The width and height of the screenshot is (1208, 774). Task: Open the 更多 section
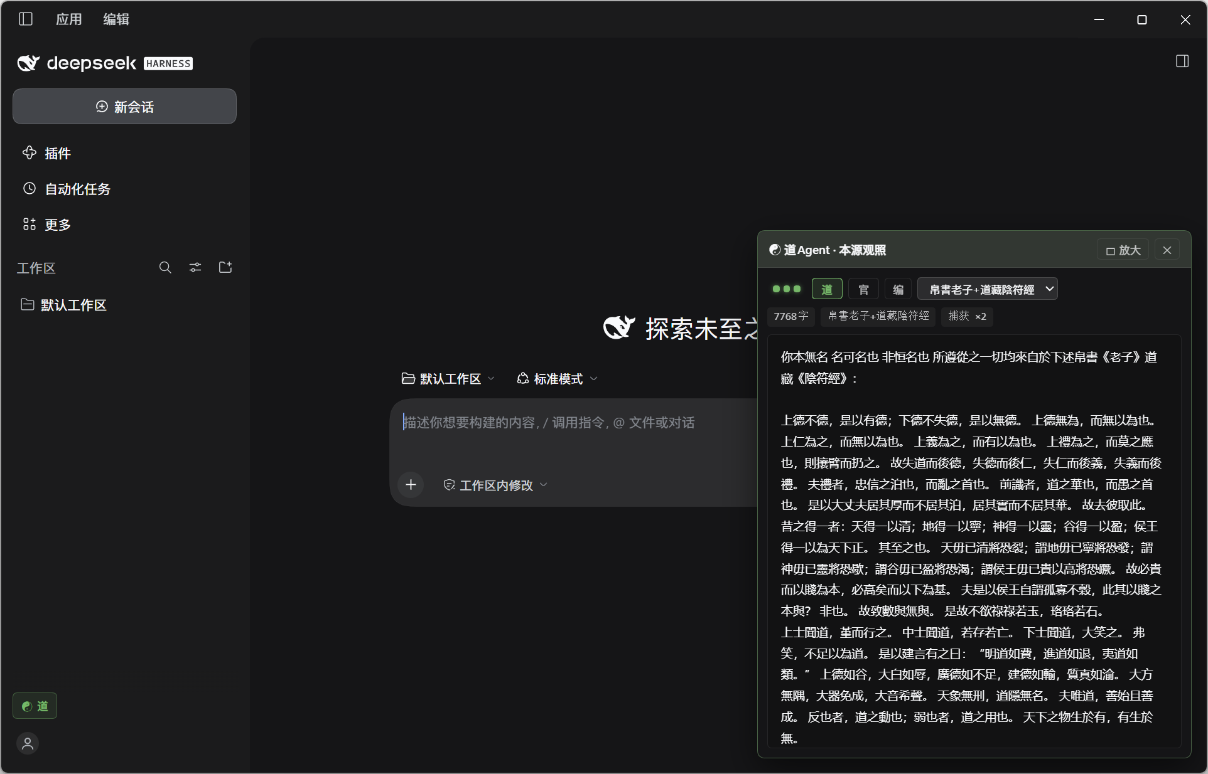[124, 225]
